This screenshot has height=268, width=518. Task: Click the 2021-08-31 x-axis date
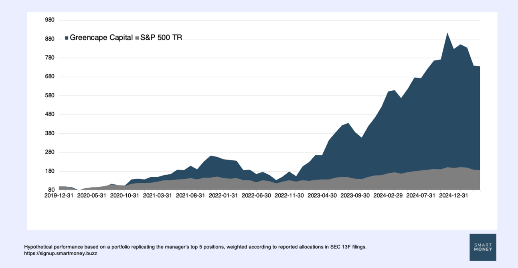click(x=190, y=196)
